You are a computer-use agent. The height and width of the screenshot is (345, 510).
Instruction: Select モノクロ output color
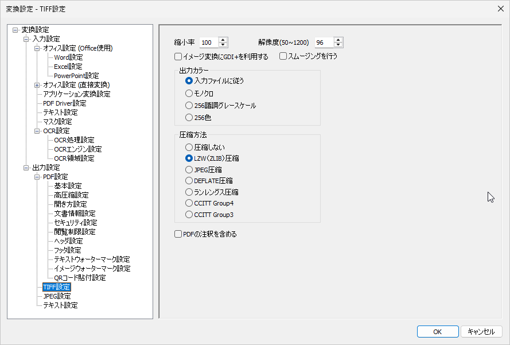(189, 93)
